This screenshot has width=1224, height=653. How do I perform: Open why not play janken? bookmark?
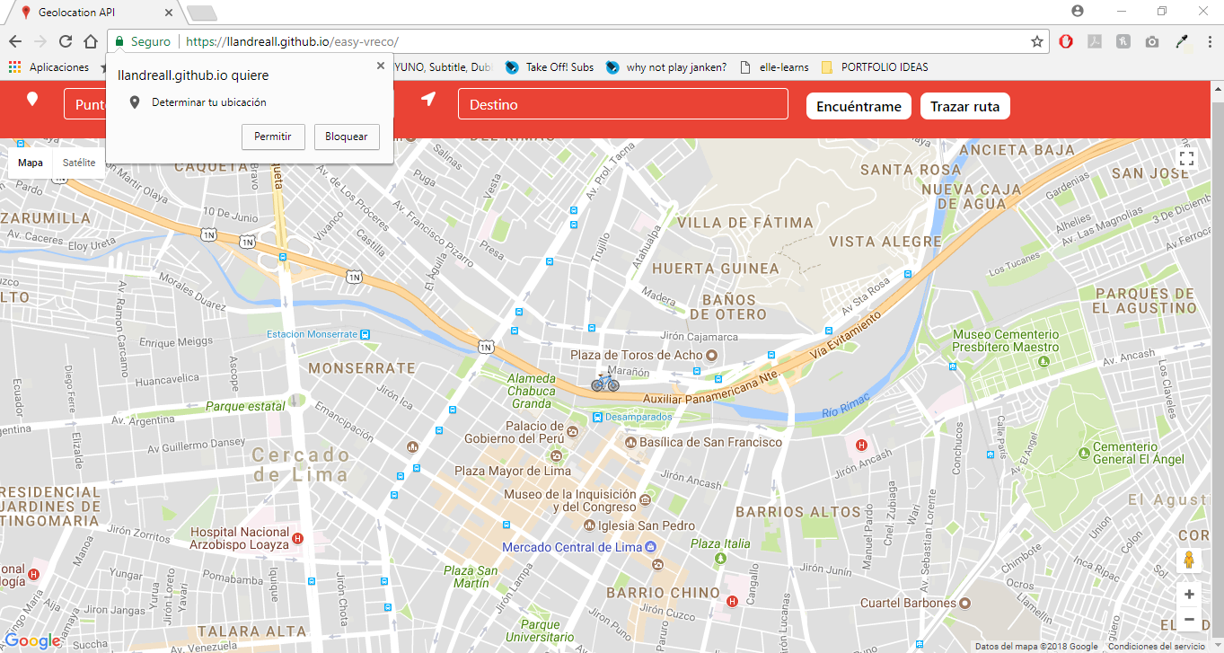tap(665, 67)
